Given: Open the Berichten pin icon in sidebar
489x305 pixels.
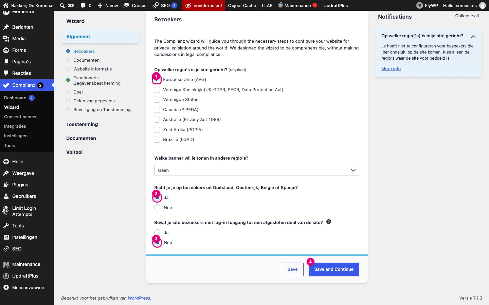Looking at the screenshot, I should tap(6, 27).
